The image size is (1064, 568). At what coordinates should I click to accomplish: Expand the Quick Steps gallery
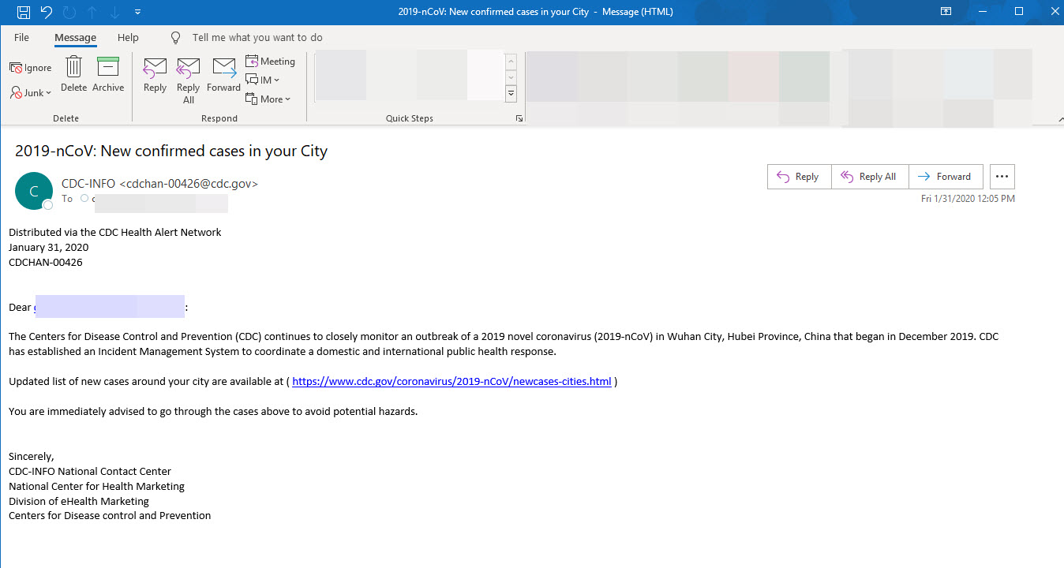click(x=511, y=94)
